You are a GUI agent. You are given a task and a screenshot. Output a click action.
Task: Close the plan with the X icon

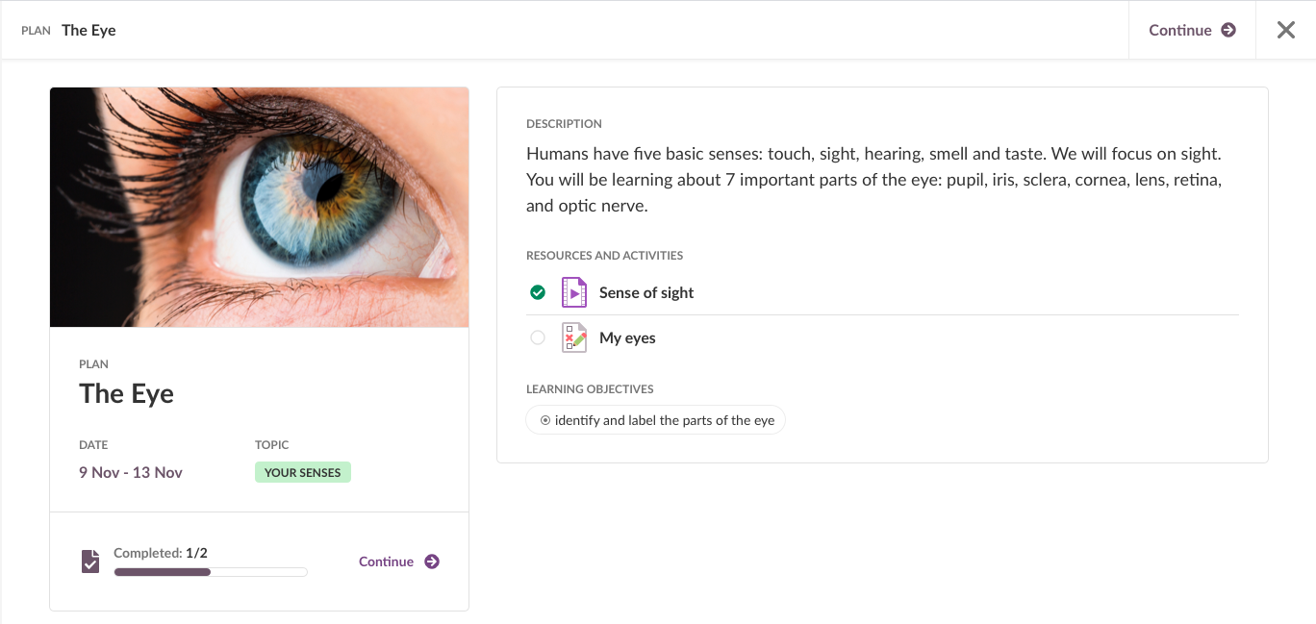click(x=1286, y=30)
